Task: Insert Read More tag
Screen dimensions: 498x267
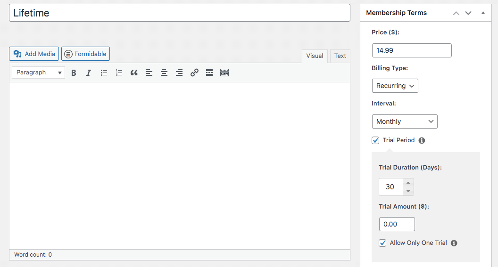Action: click(209, 73)
